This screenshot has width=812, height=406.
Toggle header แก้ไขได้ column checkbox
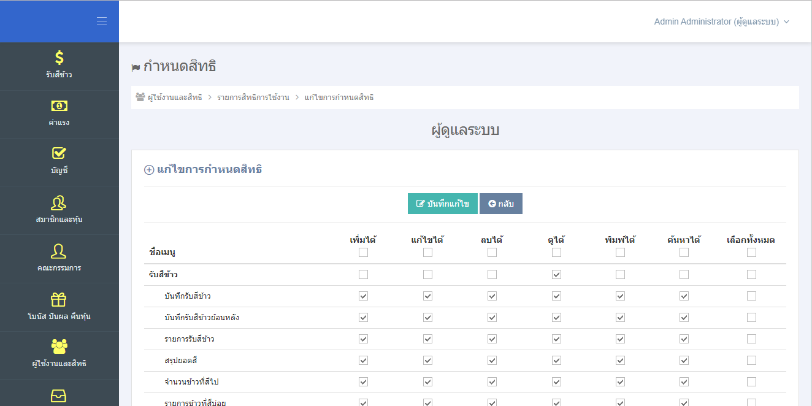427,253
